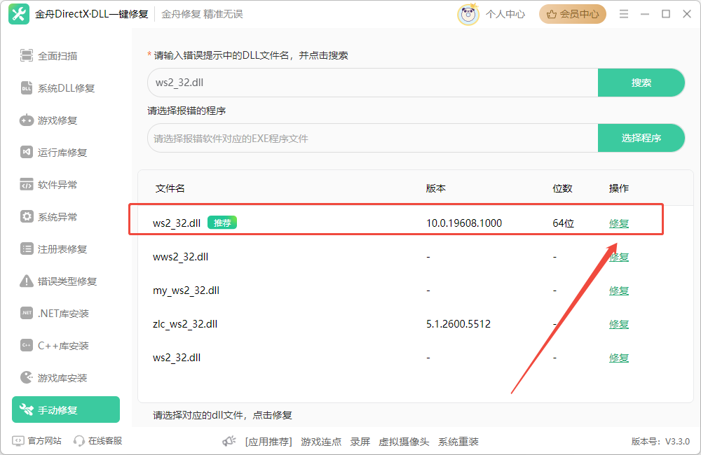Click the error type warning triangle icon
Screen dimensions: 701x455
27,281
